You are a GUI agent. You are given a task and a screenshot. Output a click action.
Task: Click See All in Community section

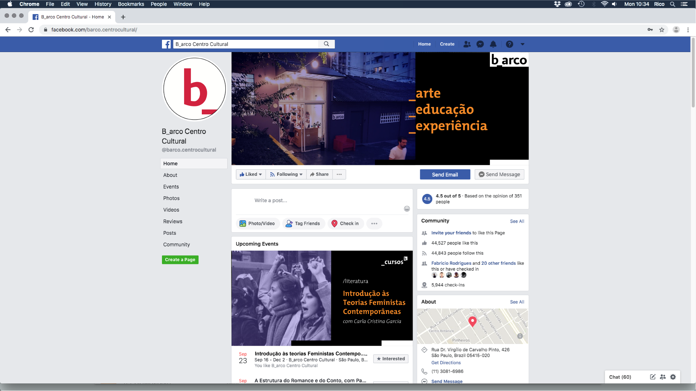coord(517,221)
